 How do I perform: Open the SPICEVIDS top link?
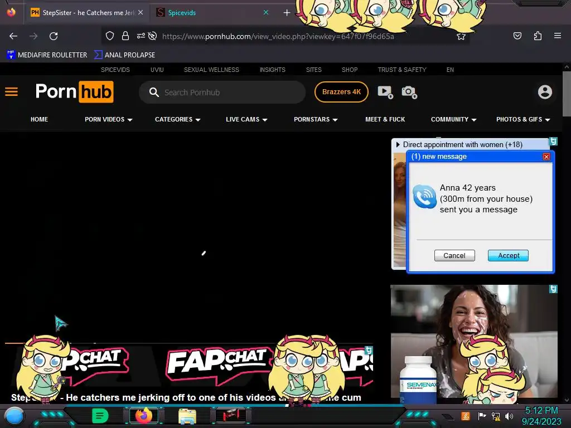click(x=115, y=70)
